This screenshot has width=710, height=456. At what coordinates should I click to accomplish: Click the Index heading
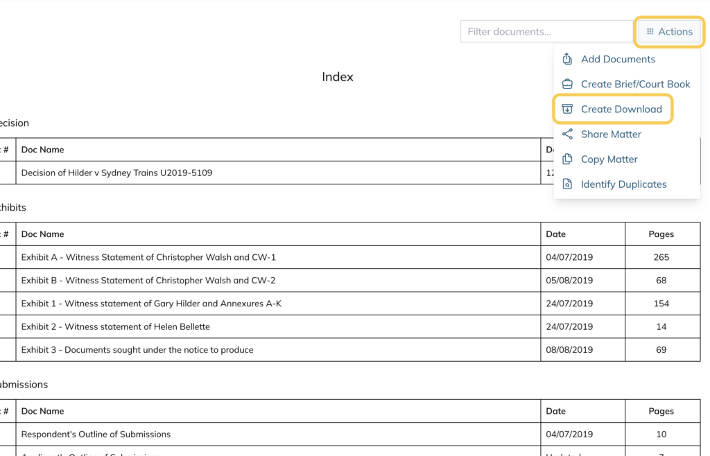coord(338,77)
